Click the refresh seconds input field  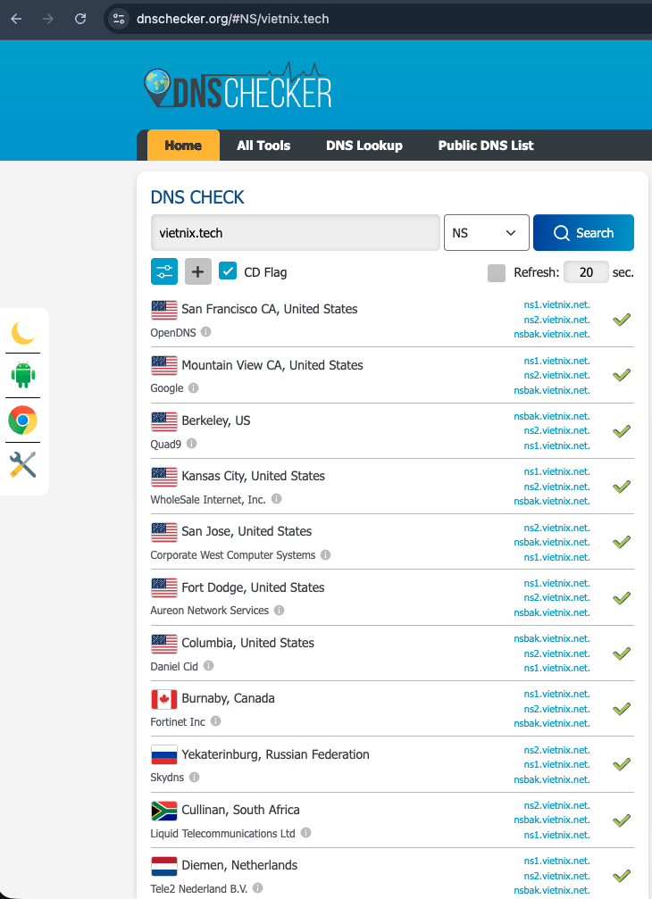coord(586,272)
